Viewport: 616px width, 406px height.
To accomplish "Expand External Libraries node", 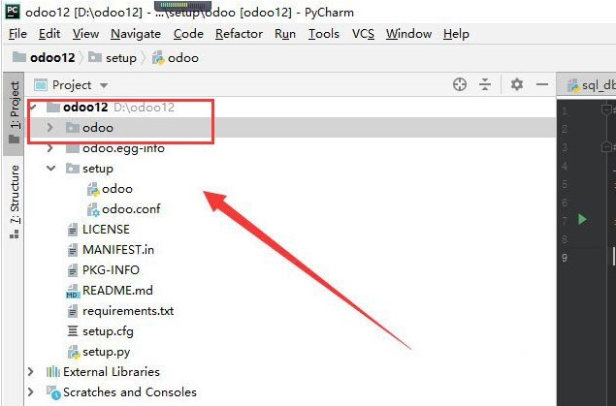I will coord(31,372).
